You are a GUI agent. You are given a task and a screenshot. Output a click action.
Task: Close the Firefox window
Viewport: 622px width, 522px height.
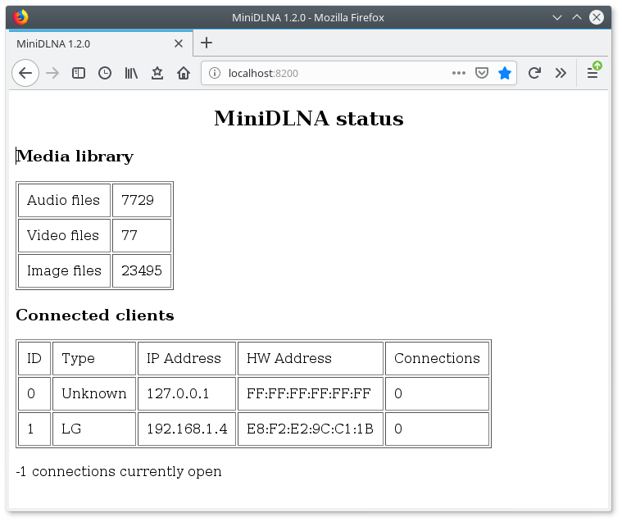click(x=597, y=17)
